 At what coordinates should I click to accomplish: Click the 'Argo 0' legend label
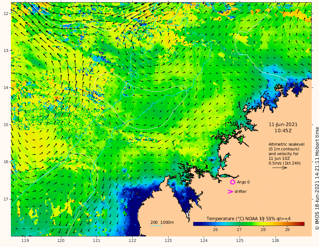(x=243, y=182)
